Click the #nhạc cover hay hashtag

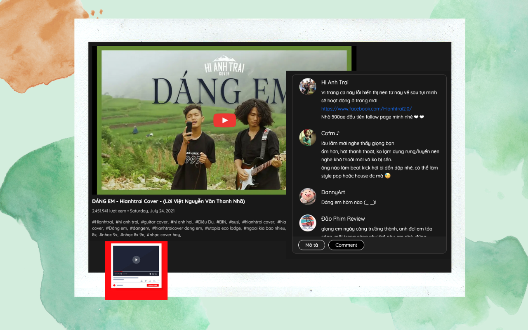click(164, 235)
